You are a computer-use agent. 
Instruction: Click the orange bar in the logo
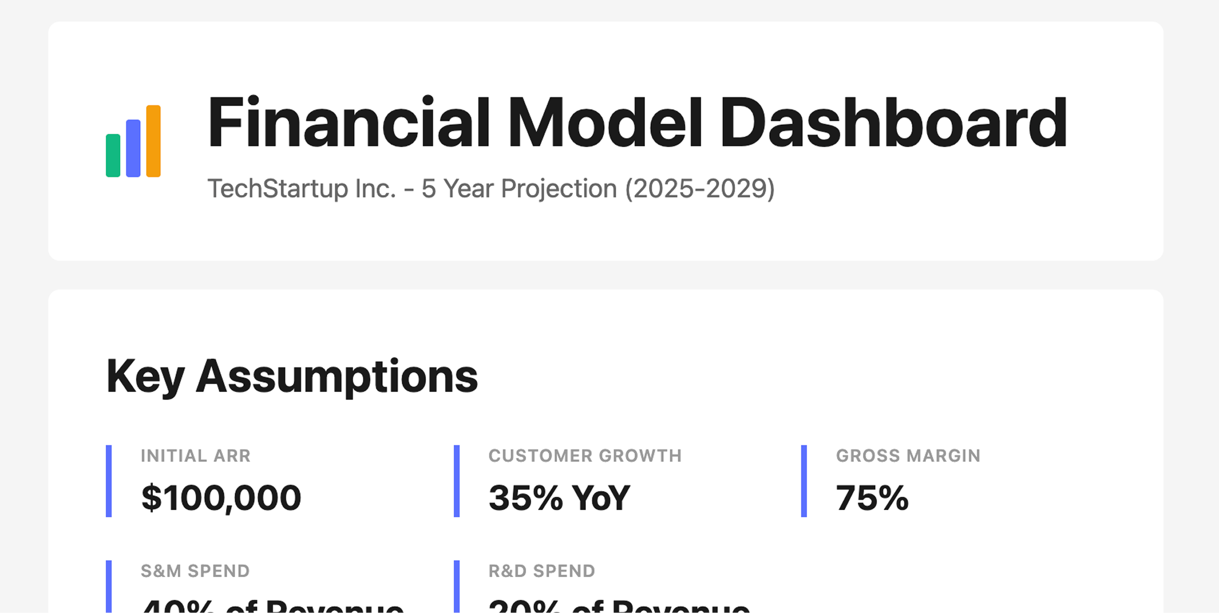point(154,141)
